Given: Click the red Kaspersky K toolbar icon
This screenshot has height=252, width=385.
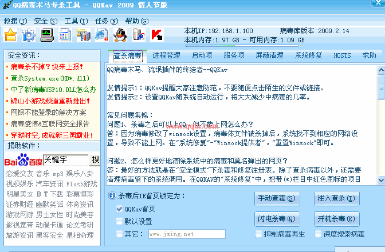Looking at the screenshot, I should [x=157, y=35].
